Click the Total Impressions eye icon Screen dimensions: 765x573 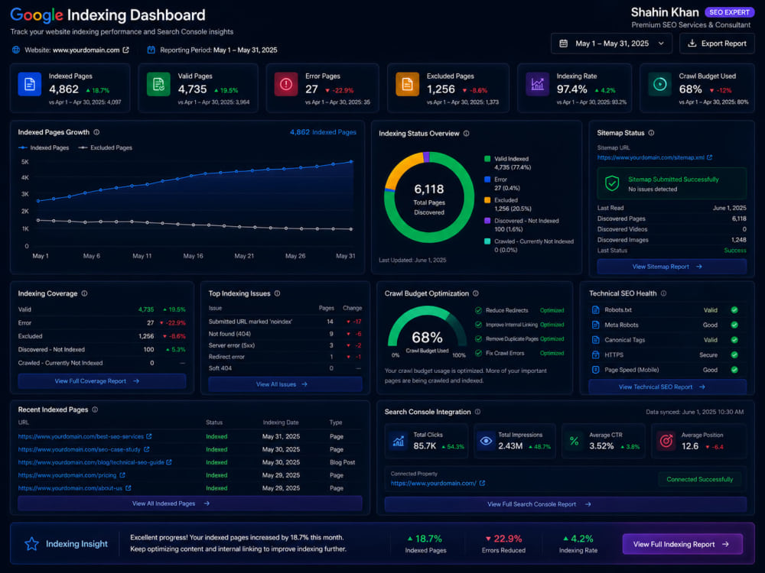pyautogui.click(x=486, y=441)
